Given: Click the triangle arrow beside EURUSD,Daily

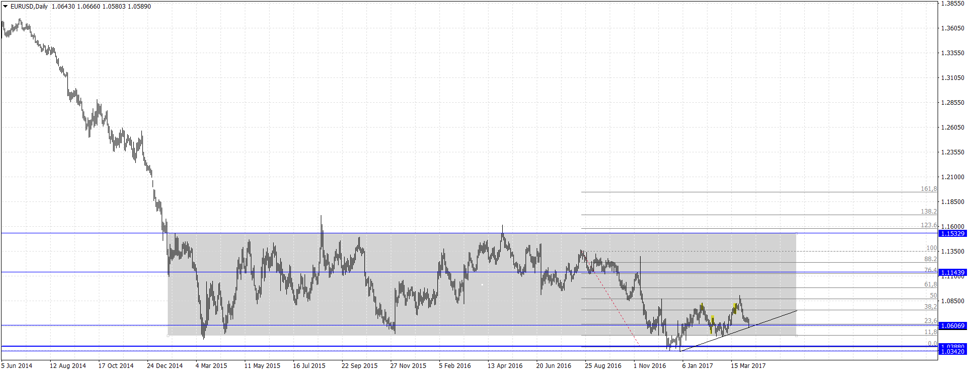Looking at the screenshot, I should coord(5,7).
